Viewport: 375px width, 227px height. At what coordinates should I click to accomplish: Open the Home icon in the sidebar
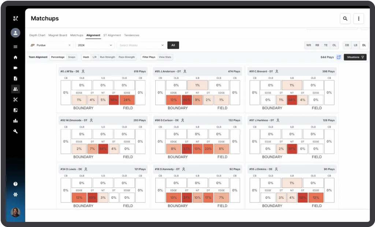(x=15, y=57)
